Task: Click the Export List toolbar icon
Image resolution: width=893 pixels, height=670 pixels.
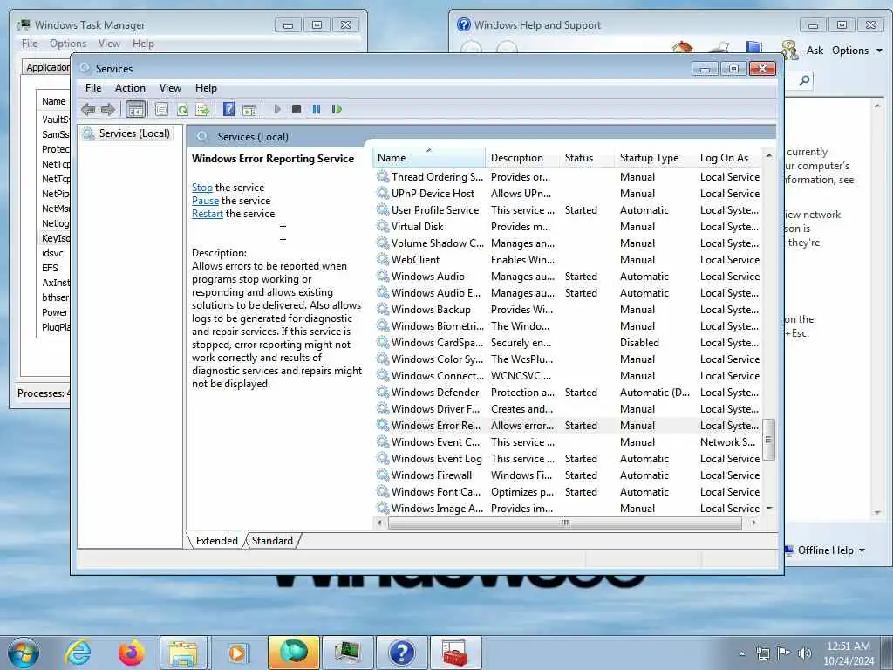Action: point(202,109)
